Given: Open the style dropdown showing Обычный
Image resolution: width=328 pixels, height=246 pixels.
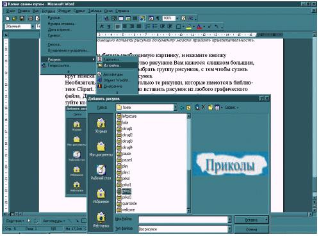Looking at the screenshot, I should 33,26.
